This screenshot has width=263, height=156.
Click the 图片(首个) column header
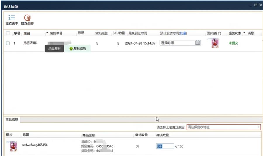[214, 33]
